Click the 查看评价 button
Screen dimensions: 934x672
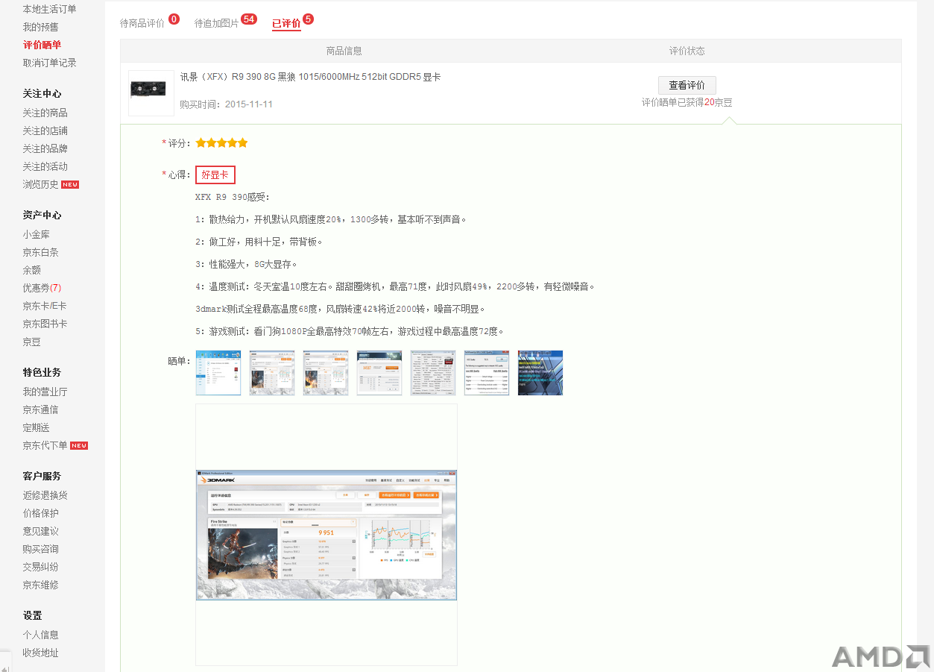click(687, 85)
